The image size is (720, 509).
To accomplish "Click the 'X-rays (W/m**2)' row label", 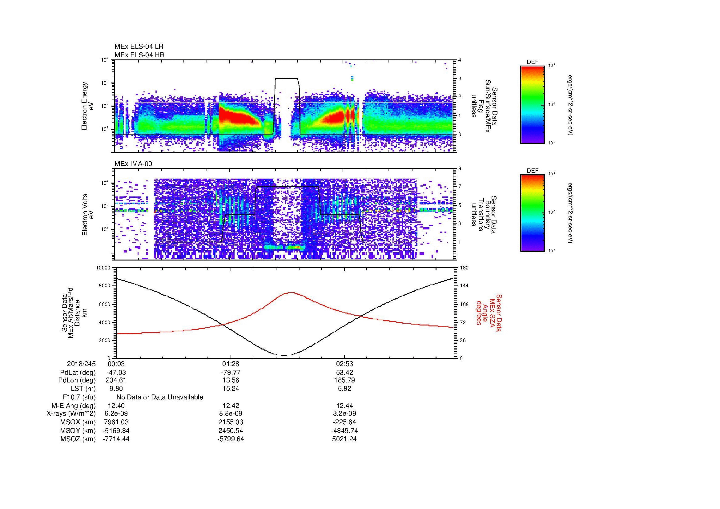I will click(x=71, y=414).
